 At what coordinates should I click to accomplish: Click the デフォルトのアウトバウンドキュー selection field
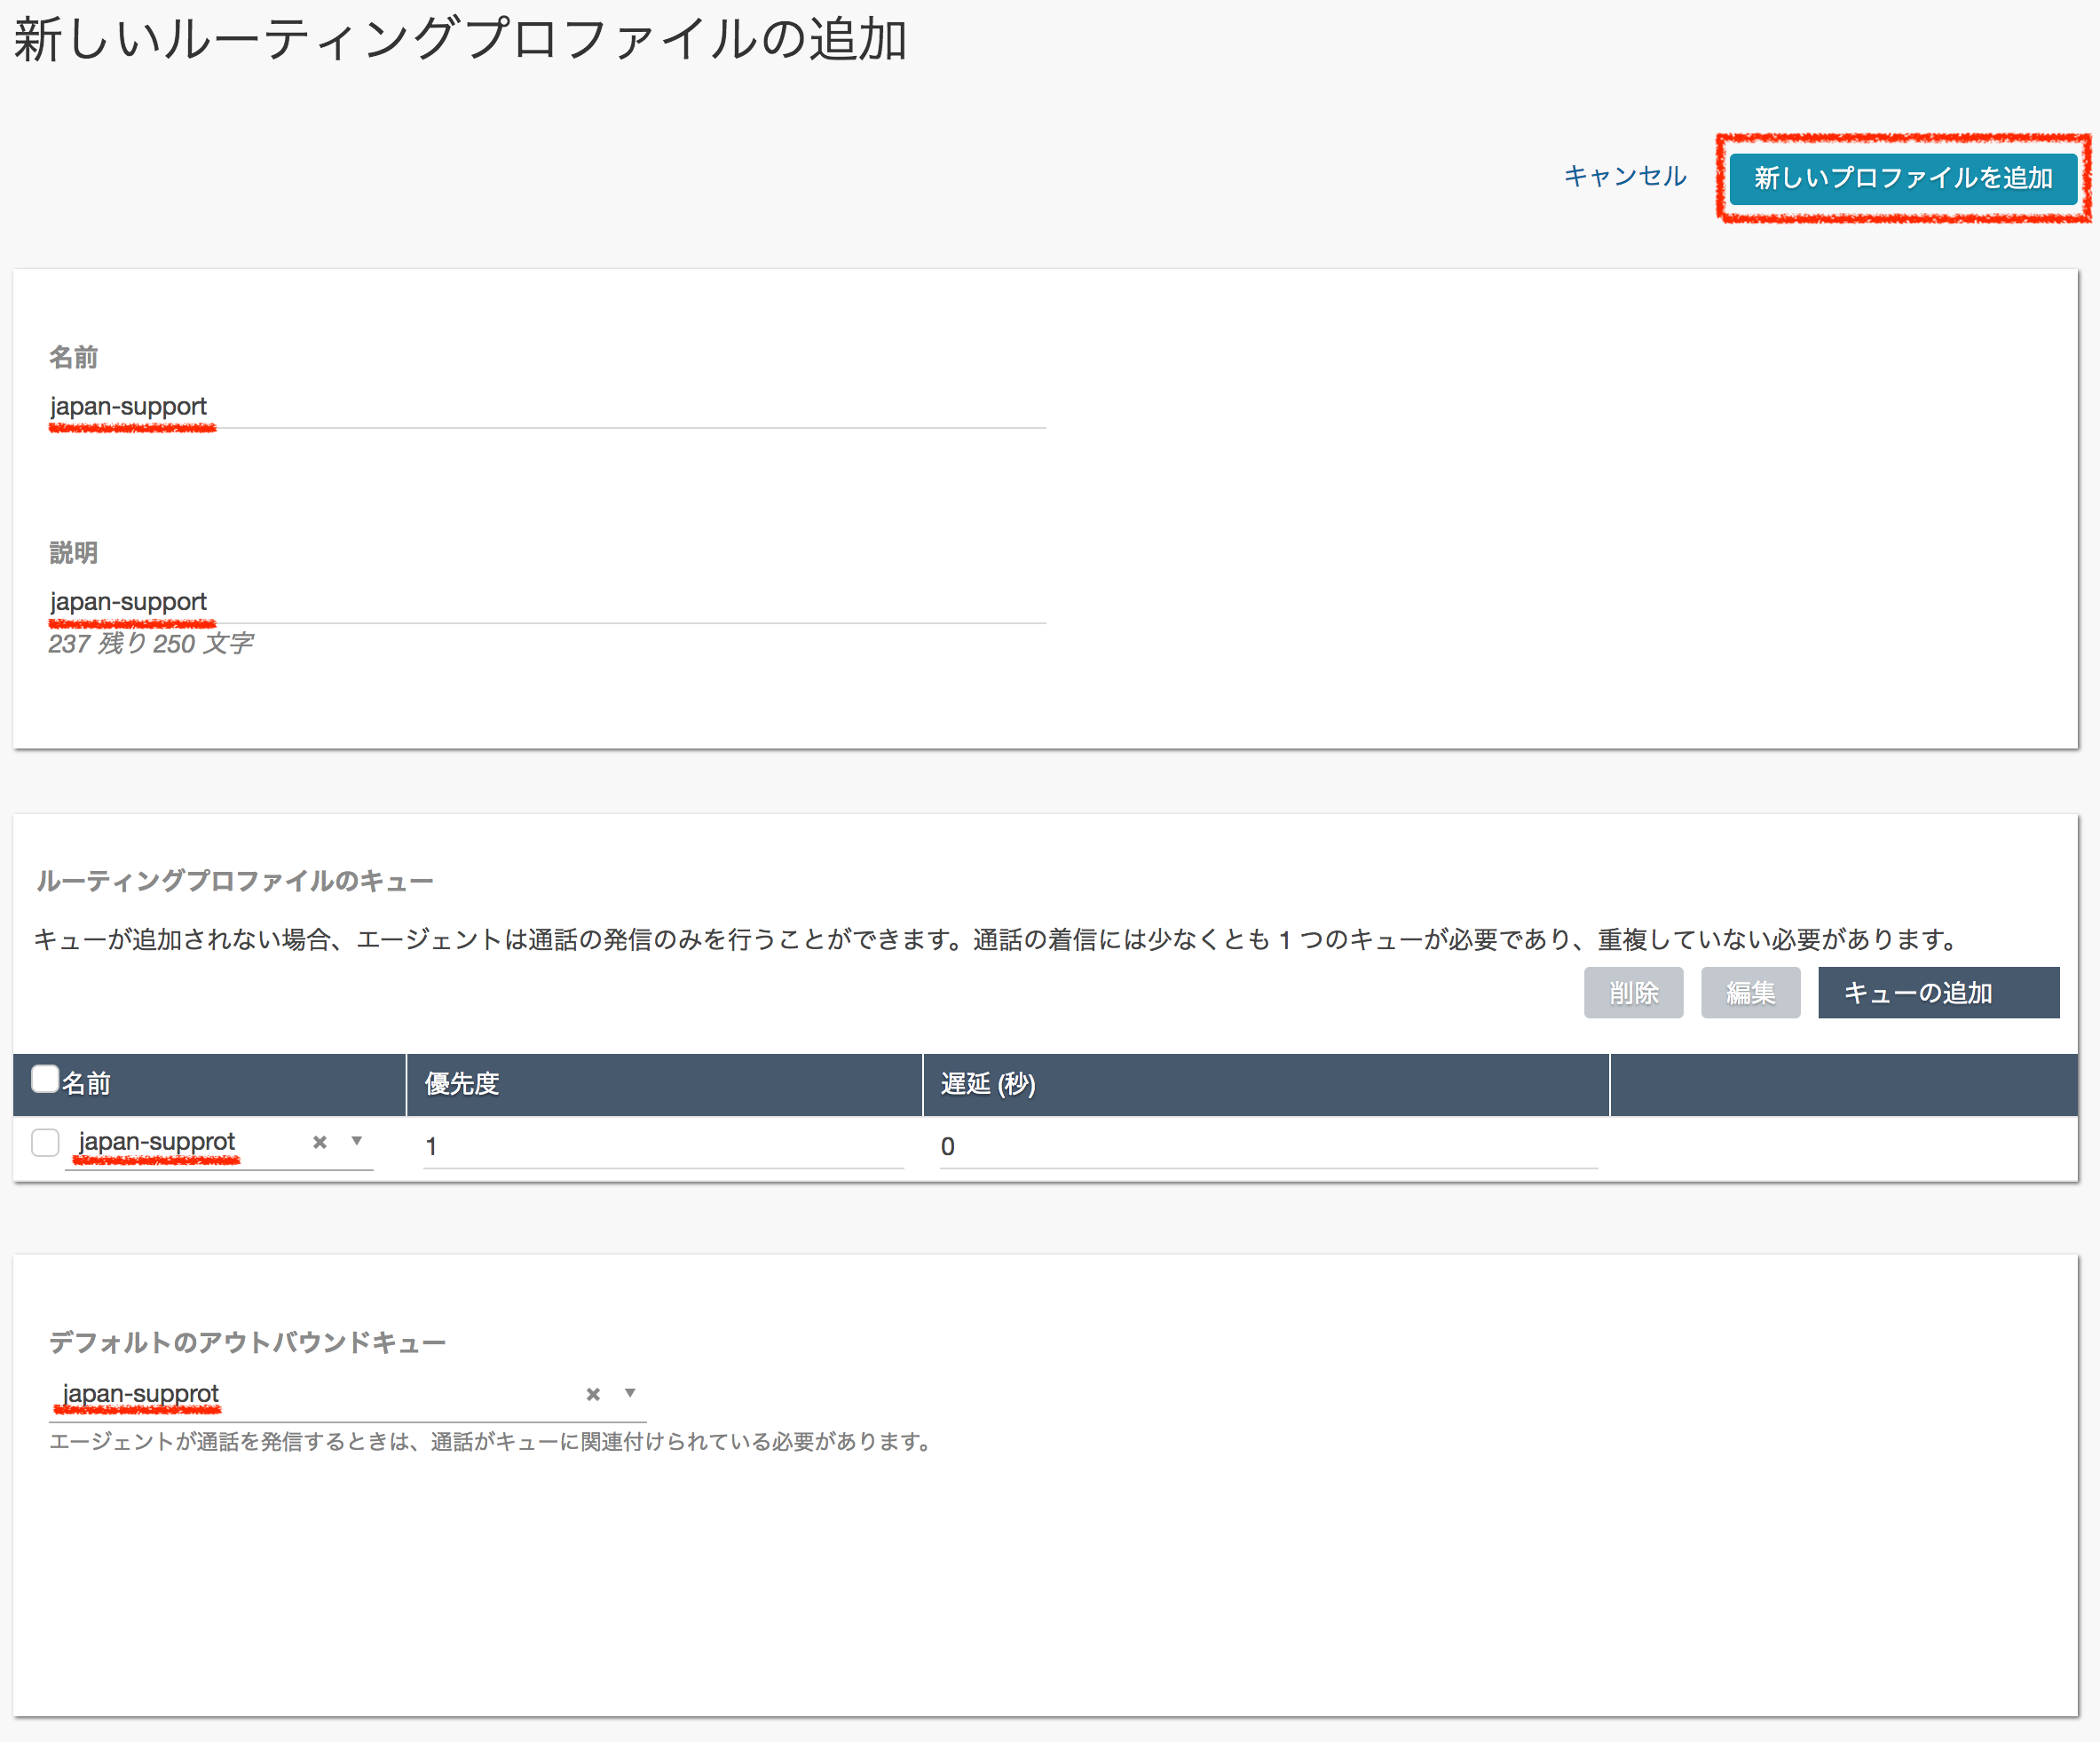[300, 1393]
